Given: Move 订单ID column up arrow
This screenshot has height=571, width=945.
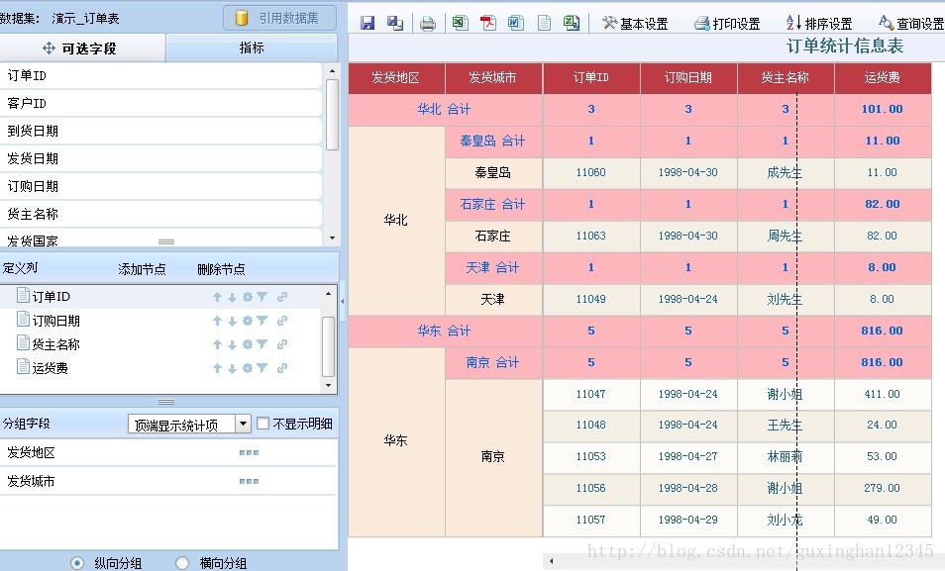Looking at the screenshot, I should coord(218,297).
